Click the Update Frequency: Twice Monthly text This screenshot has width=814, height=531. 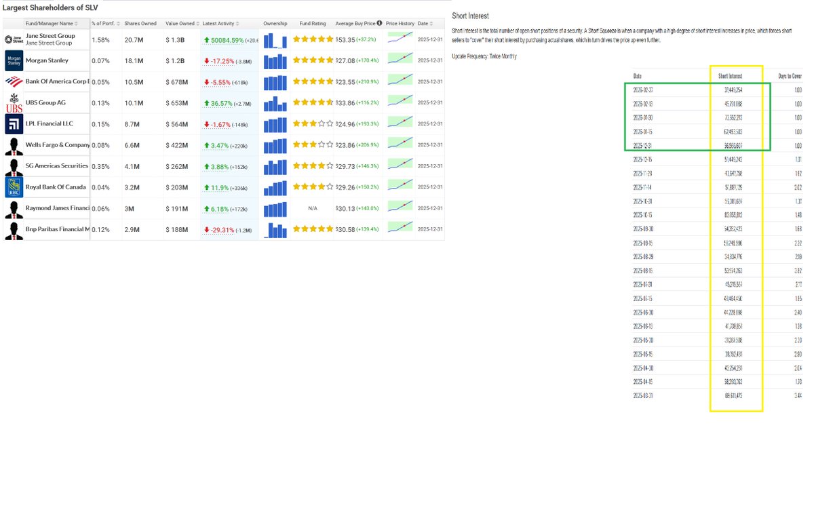(x=484, y=56)
